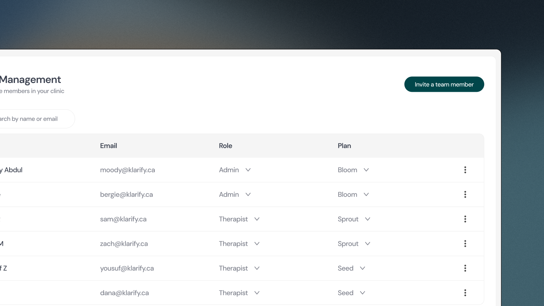Click the Email column header
The height and width of the screenshot is (306, 544).
108,146
